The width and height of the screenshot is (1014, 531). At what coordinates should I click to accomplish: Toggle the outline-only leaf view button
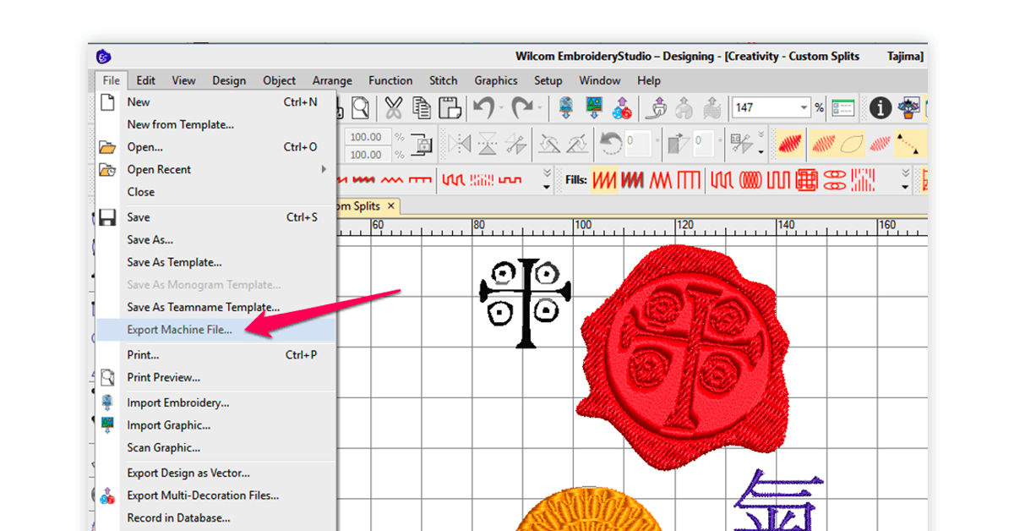pos(852,144)
